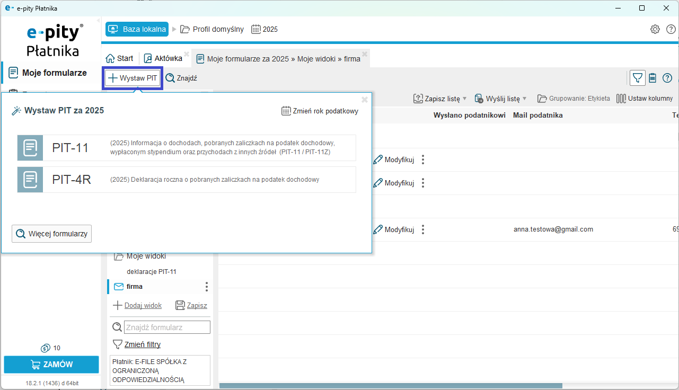Open settings gear icon in header
679x390 pixels.
pos(655,29)
